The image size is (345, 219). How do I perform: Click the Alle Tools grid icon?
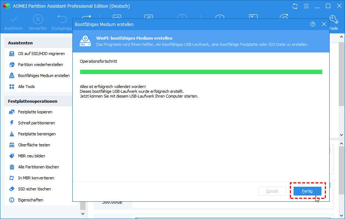pos(12,87)
